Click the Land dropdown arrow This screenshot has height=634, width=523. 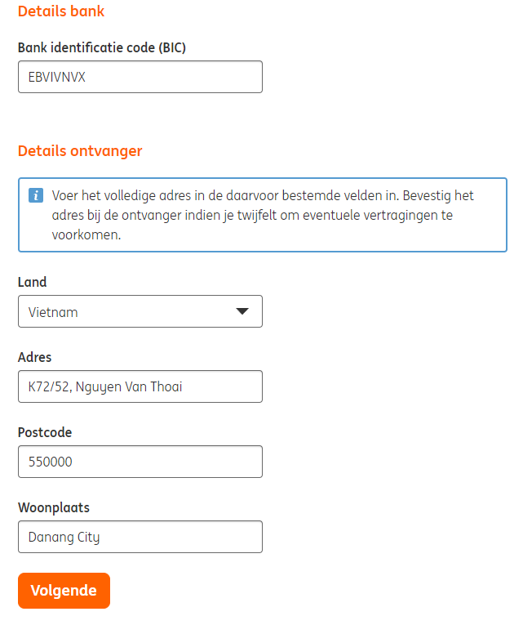click(x=242, y=311)
